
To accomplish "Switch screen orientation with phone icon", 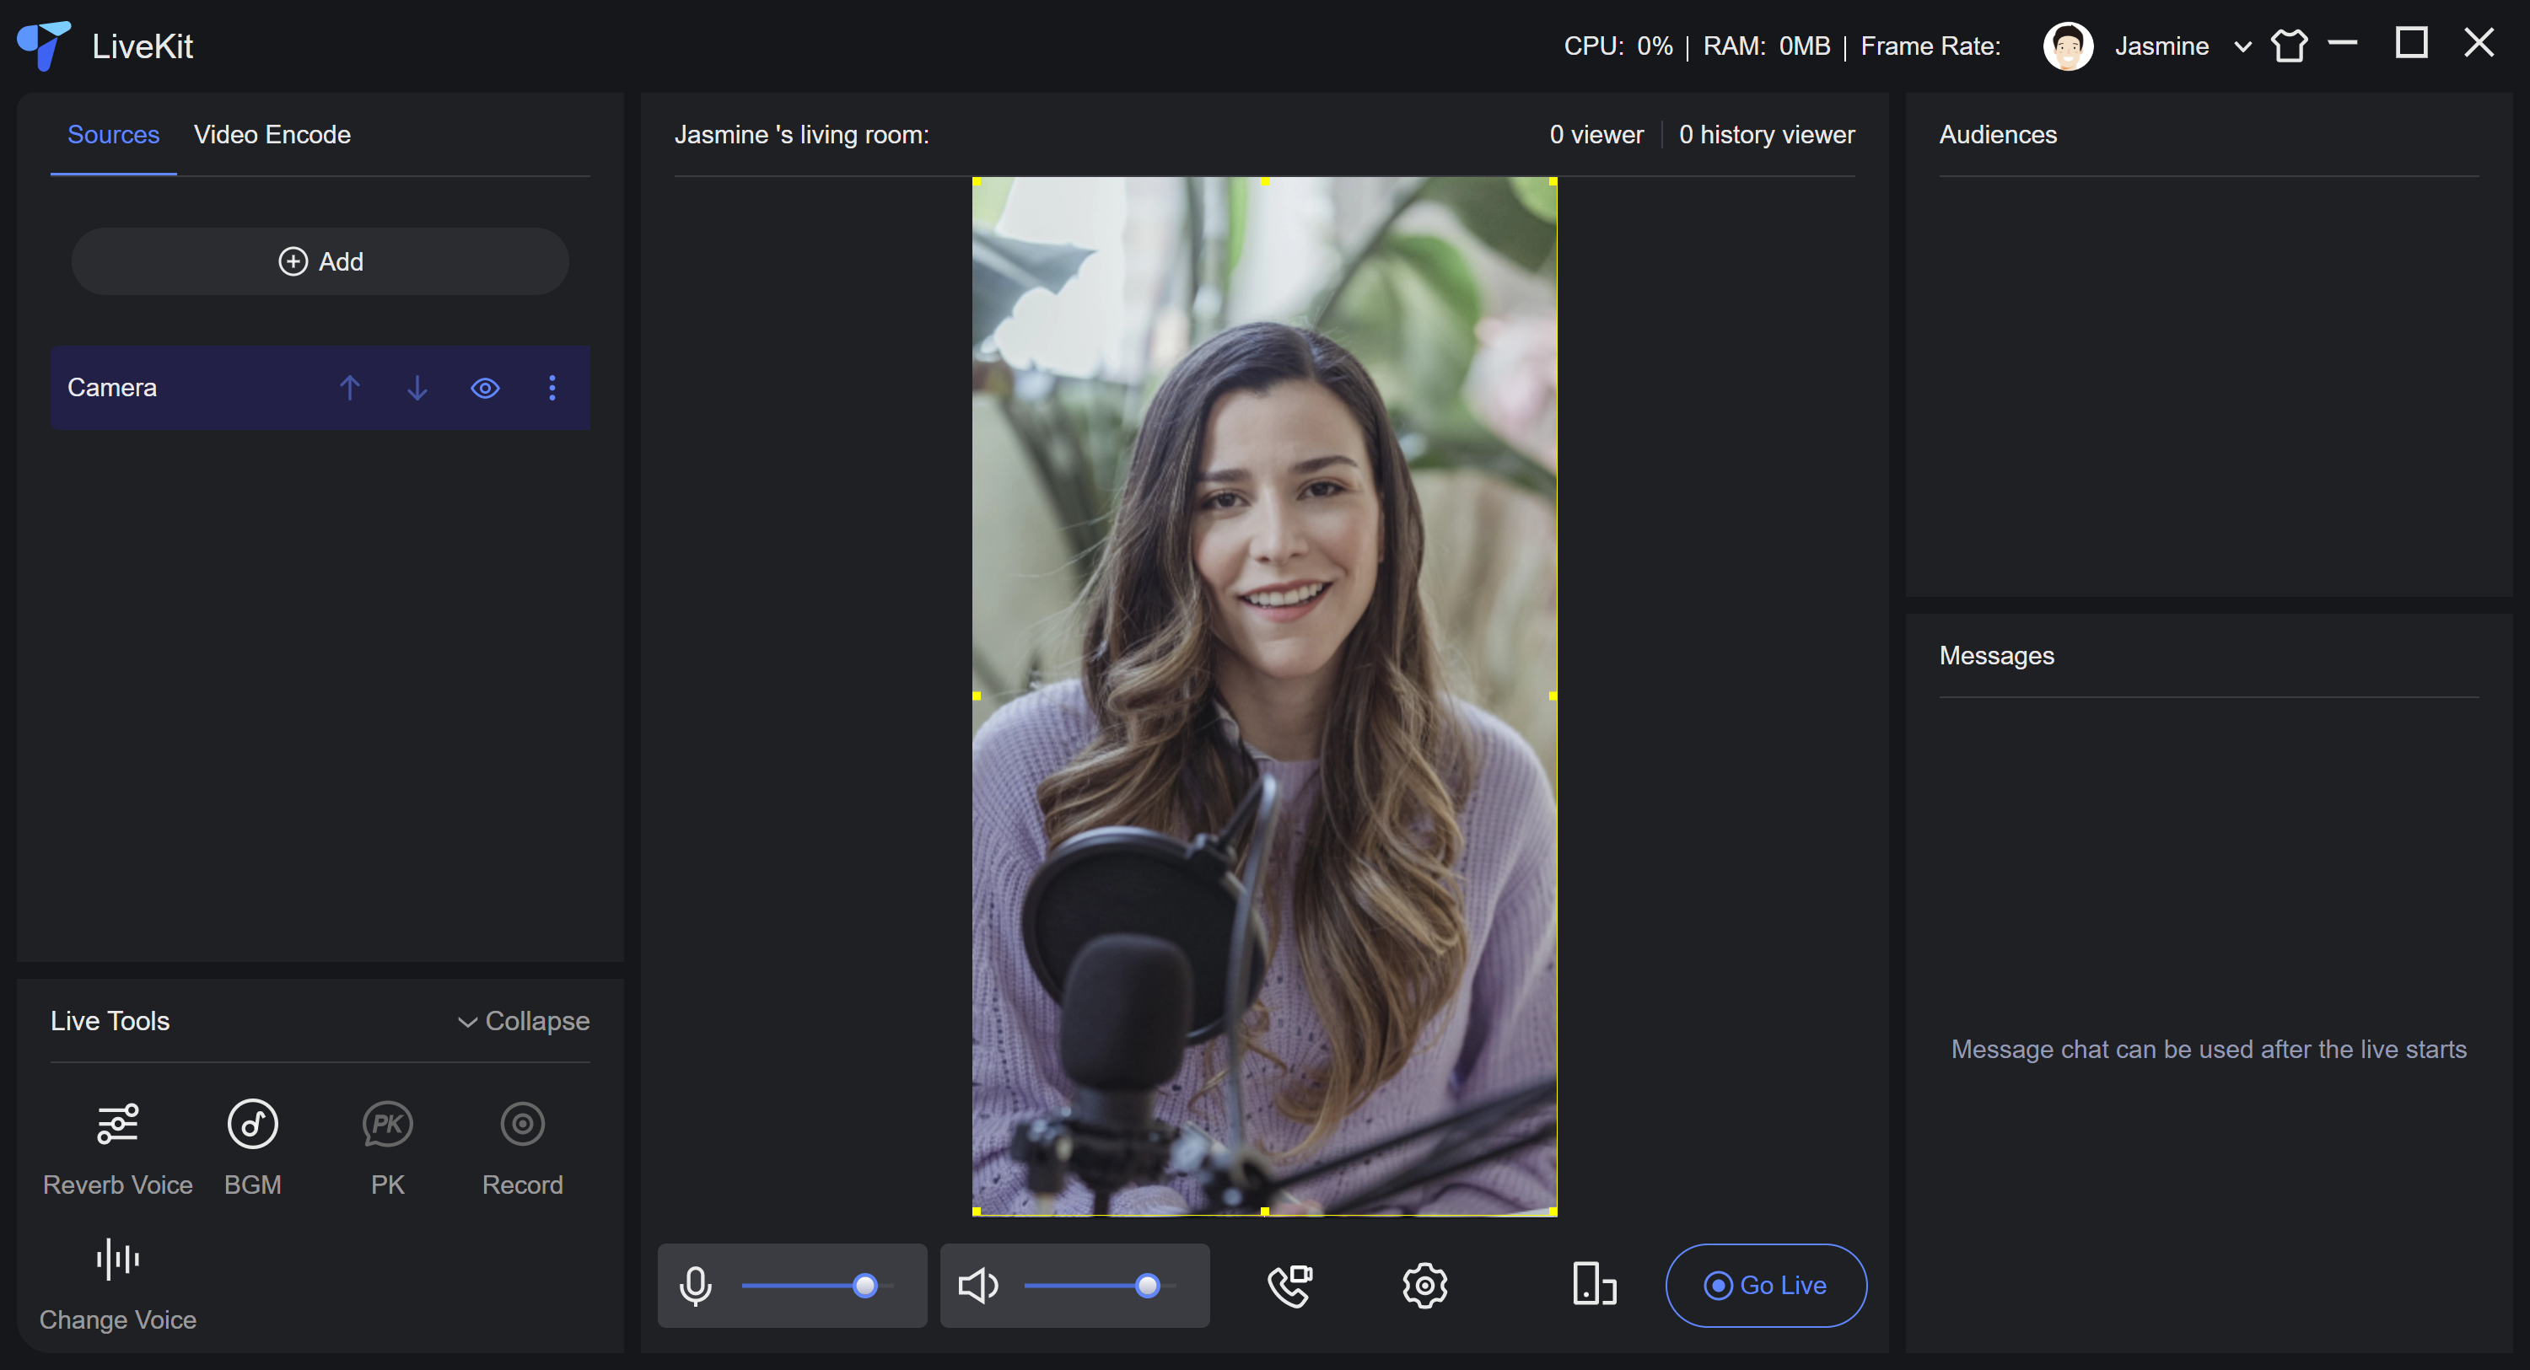I will coord(1593,1286).
